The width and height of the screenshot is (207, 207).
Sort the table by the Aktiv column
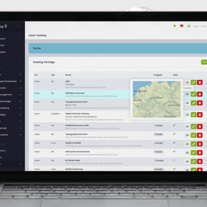point(176,75)
